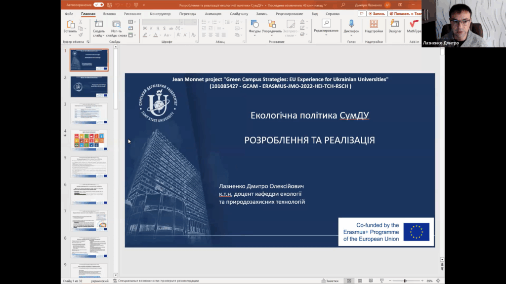Image resolution: width=506 pixels, height=284 pixels.
Task: Open the Файл menu
Action: point(69,14)
